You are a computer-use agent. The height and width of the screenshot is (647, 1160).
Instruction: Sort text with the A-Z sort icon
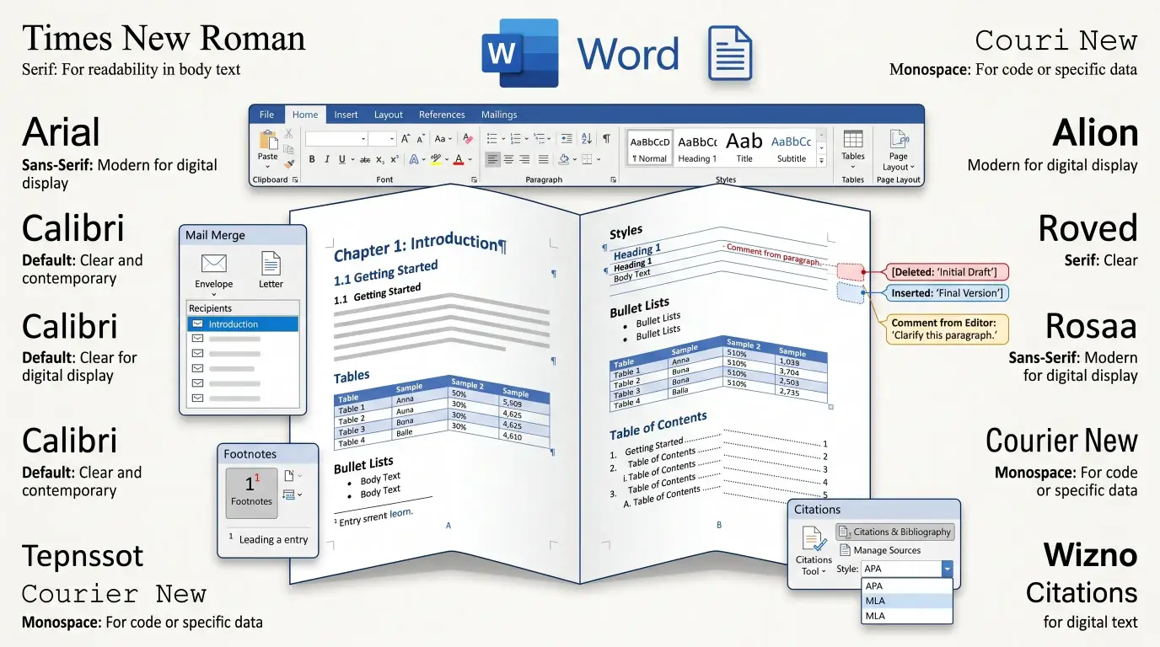coord(587,139)
